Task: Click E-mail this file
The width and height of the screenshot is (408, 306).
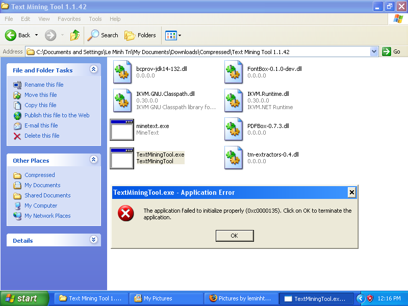Action: click(x=41, y=125)
